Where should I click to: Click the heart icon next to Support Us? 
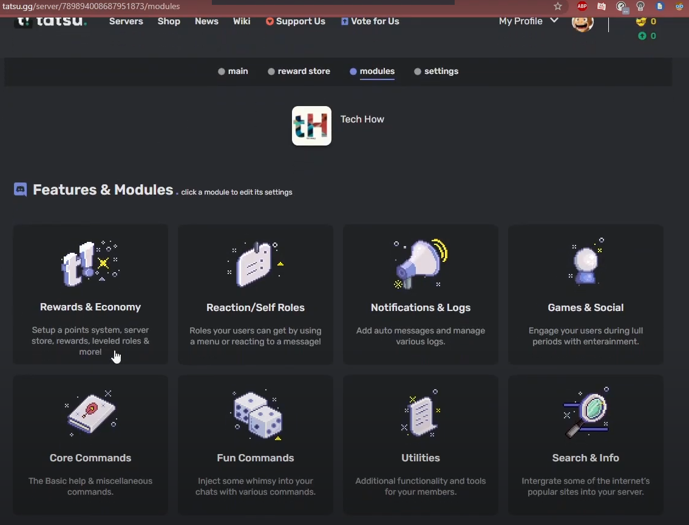[x=270, y=21]
